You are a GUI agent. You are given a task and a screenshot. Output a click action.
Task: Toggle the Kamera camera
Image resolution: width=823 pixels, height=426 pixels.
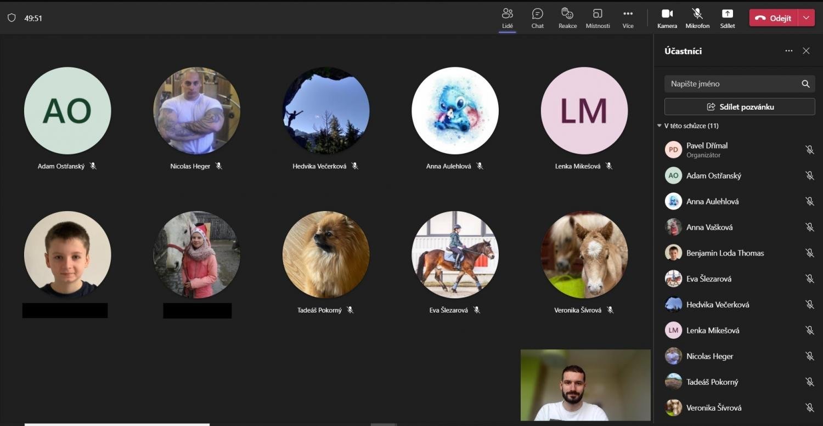click(x=667, y=18)
